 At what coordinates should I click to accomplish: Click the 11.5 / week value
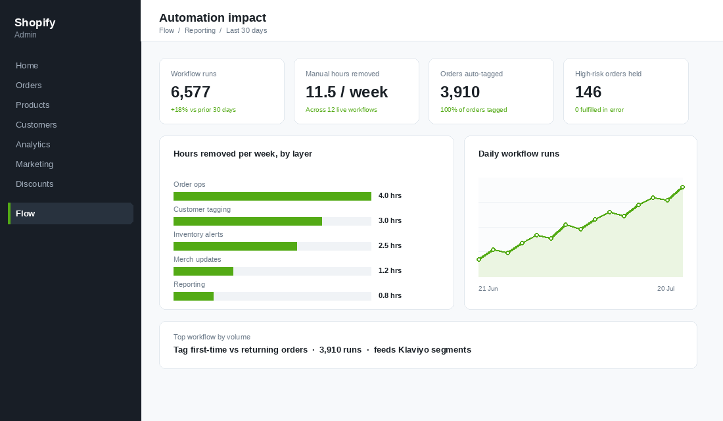(346, 92)
